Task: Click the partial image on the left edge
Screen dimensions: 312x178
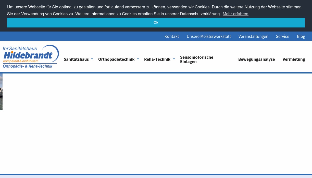Action: coord(1,92)
